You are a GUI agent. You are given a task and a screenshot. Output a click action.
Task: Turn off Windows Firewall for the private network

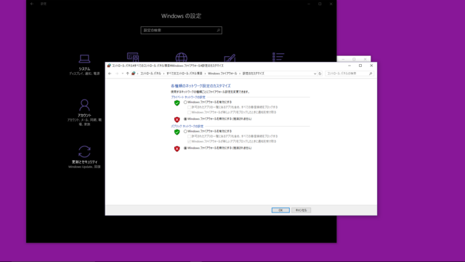coord(185,119)
